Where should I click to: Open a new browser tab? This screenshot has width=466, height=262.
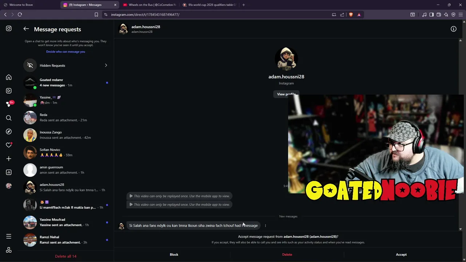pyautogui.click(x=244, y=5)
